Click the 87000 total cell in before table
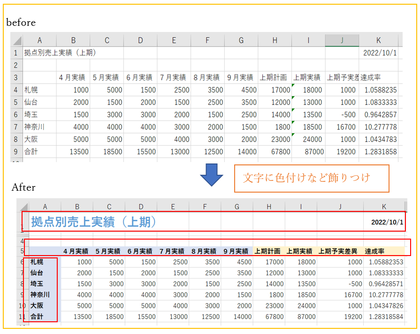Viewport: 420px width, 334px height. point(308,151)
